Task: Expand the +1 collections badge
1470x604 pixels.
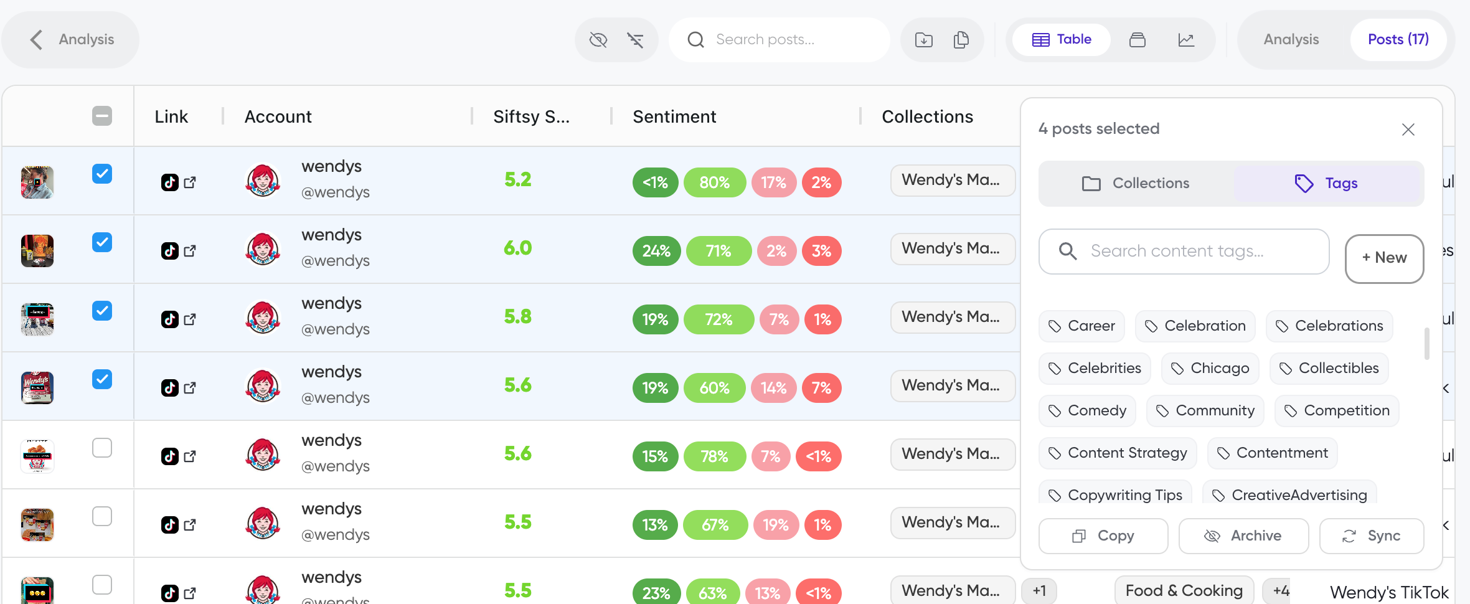Action: (x=1039, y=590)
